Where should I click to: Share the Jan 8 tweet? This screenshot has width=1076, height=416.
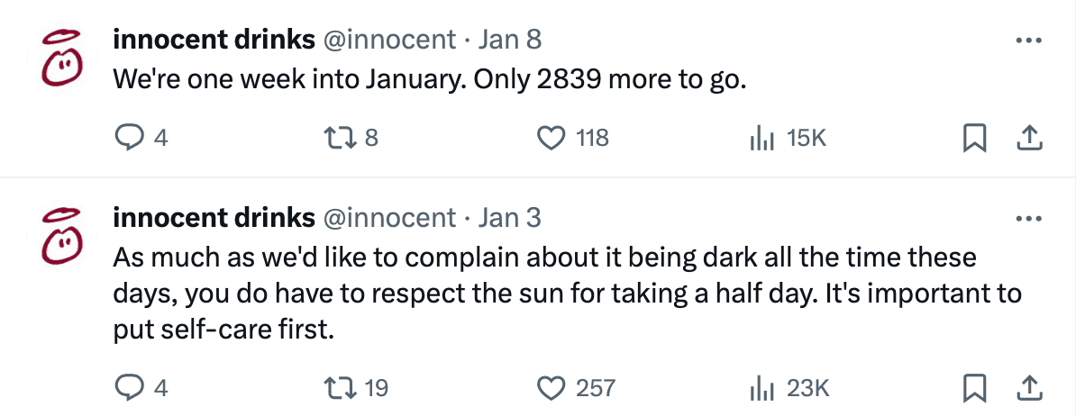(1028, 138)
